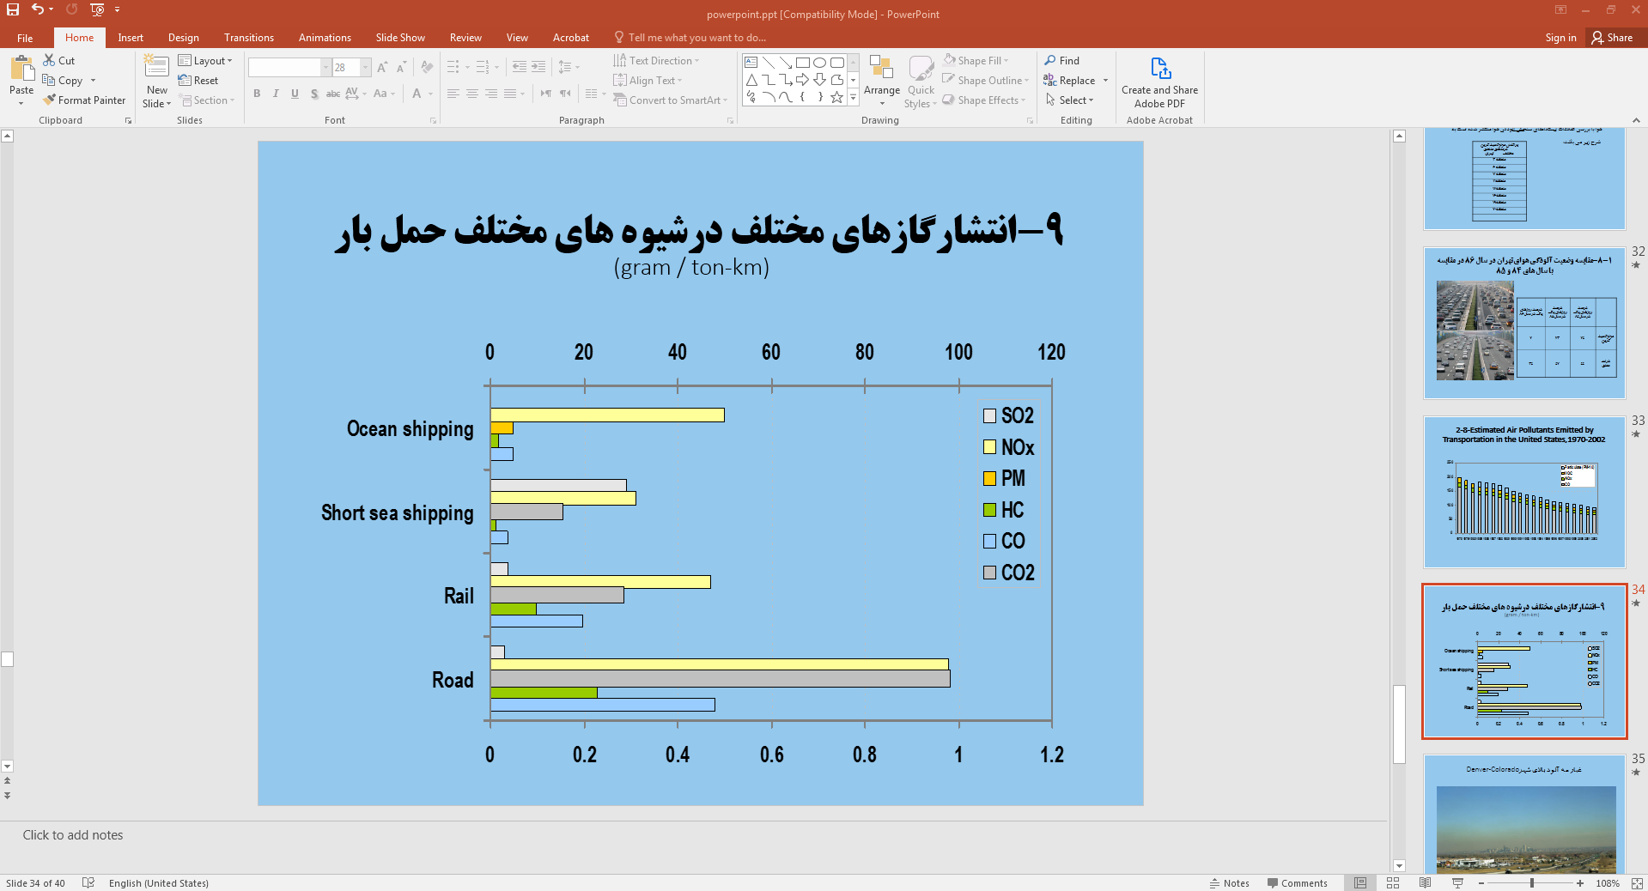Toggle Align Right paragraph
This screenshot has height=891, width=1648.
(491, 94)
